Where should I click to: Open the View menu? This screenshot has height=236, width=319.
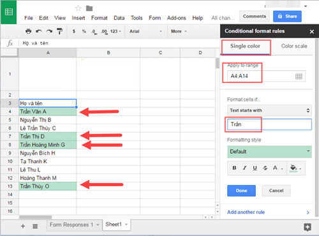[60, 18]
